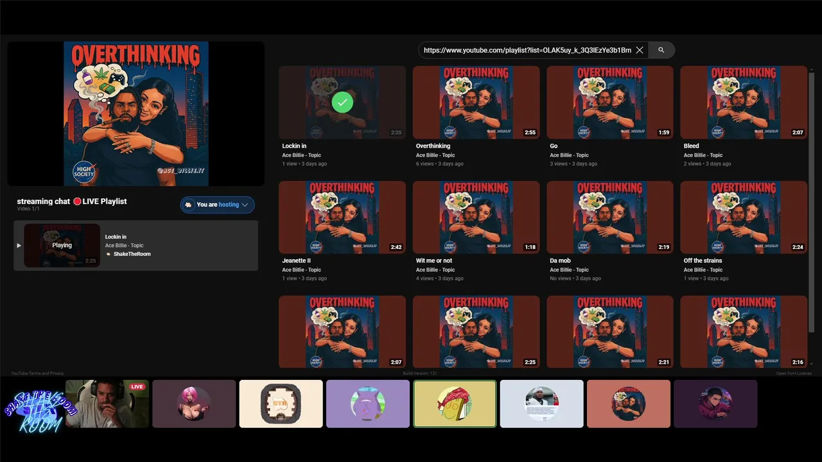Screen dimensions: 822x462
Task: Click the 'Build Version: 121' text
Action: pos(420,373)
